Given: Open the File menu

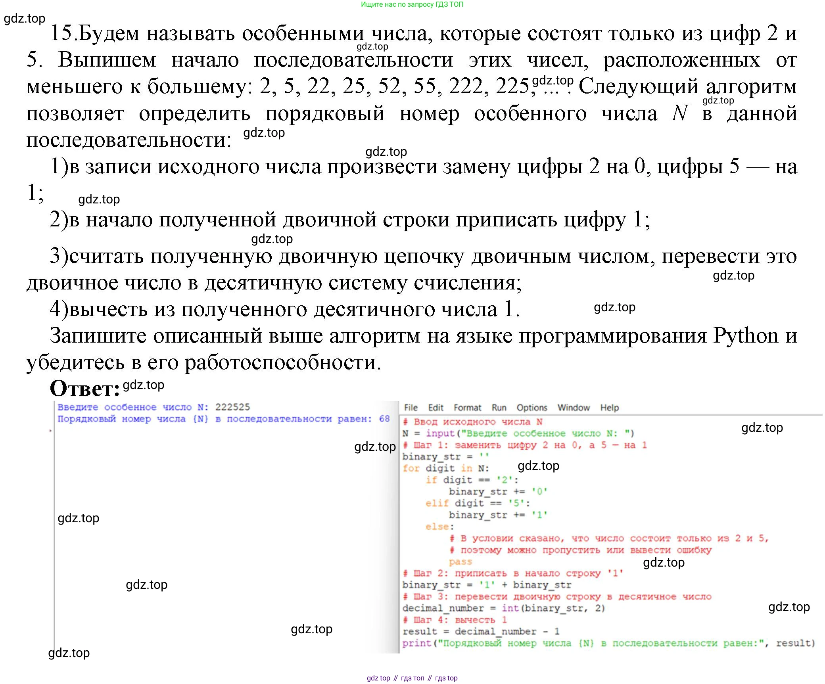Looking at the screenshot, I should pos(411,408).
